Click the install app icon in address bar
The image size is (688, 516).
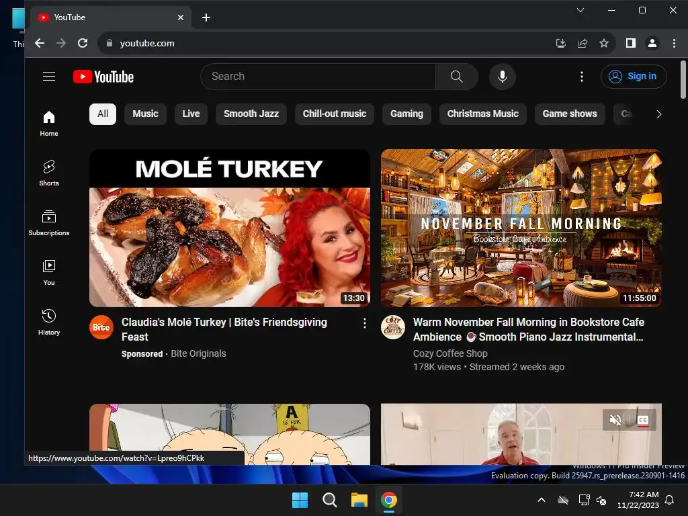pos(561,43)
